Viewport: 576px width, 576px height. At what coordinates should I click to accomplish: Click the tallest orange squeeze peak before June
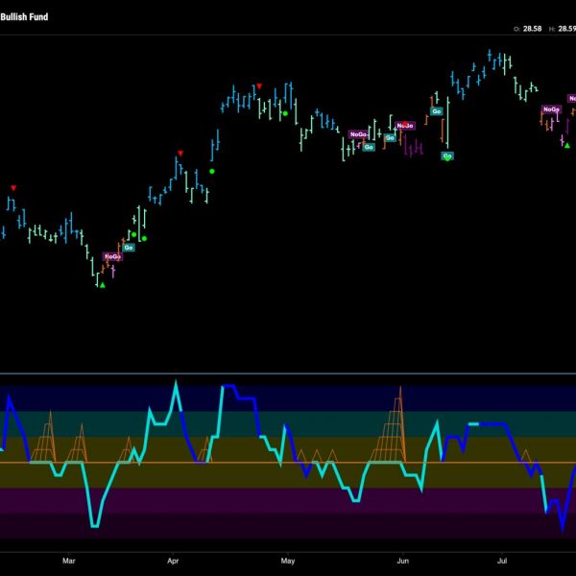tap(400, 387)
